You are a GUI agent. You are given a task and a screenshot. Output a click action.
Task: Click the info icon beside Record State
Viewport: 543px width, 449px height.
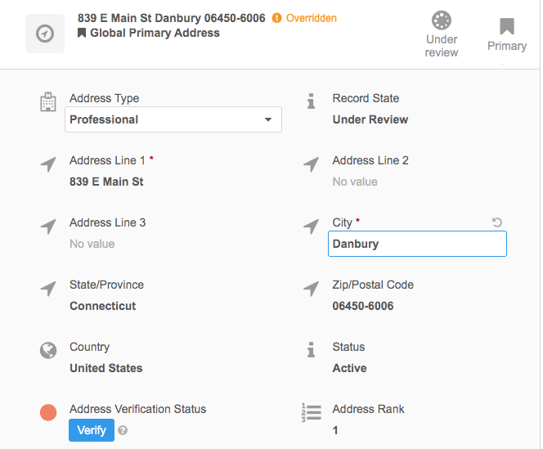[311, 101]
